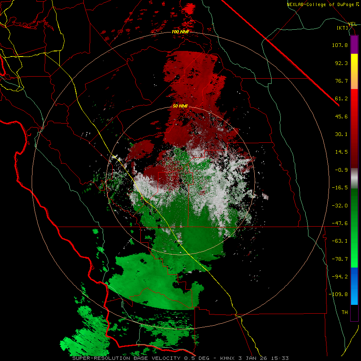
Task: Click the gray near-zero segment of color bar
Action: (354, 178)
